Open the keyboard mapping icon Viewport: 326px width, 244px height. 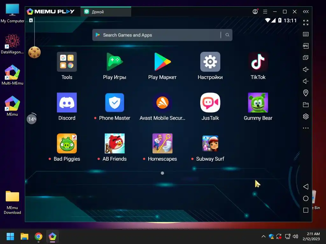[x=306, y=34]
